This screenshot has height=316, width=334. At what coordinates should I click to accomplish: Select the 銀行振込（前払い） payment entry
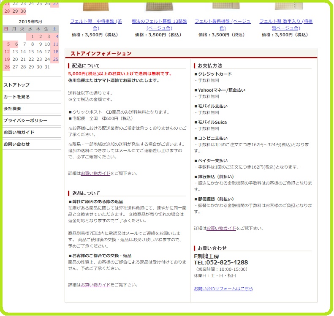(214, 177)
